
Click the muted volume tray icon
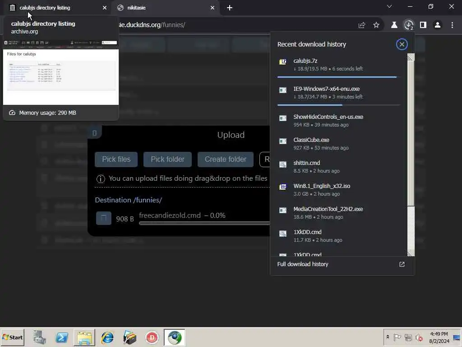(x=419, y=337)
